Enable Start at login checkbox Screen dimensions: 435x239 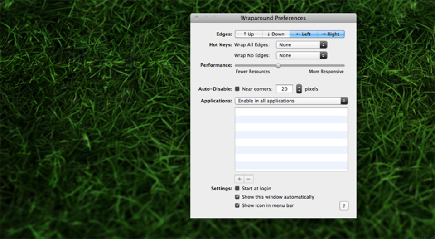237,188
